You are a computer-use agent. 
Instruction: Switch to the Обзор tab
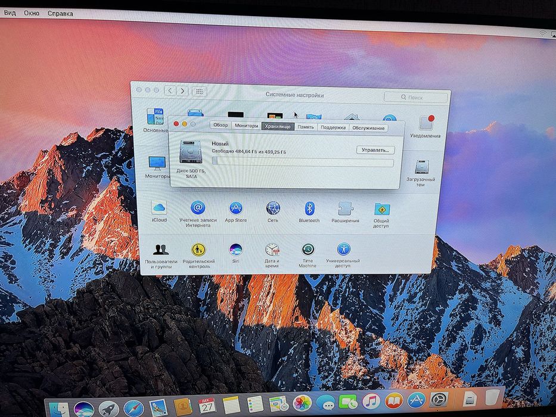[x=220, y=125]
